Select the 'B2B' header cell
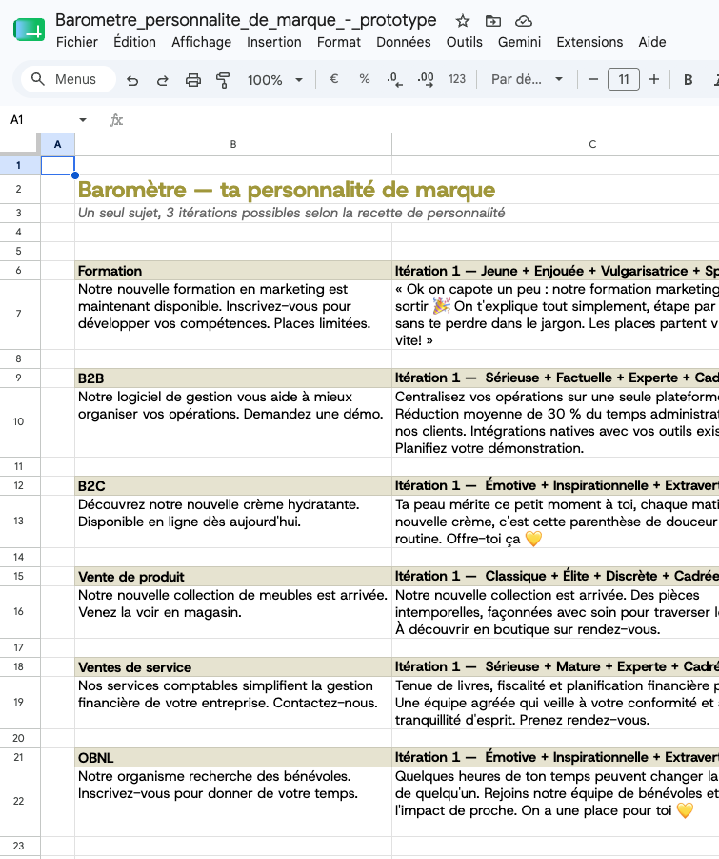 pos(233,378)
